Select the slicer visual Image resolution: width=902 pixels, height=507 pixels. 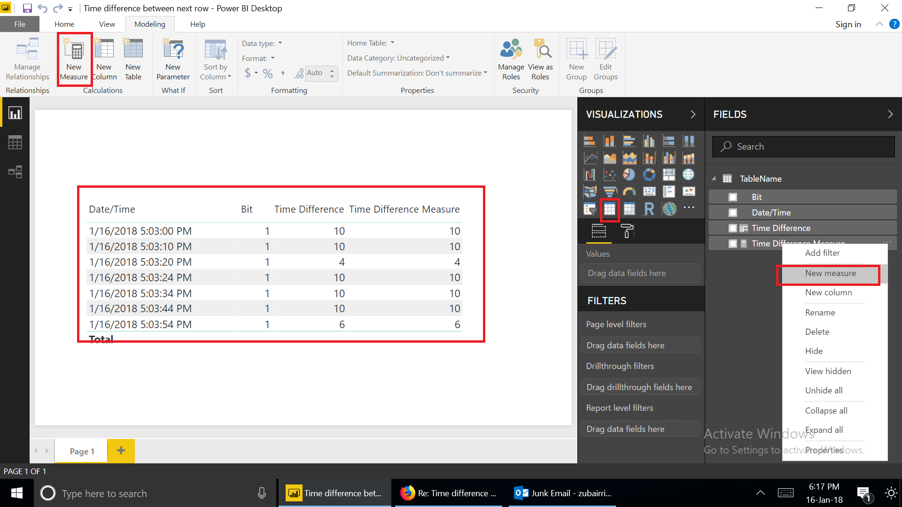pyautogui.click(x=590, y=209)
